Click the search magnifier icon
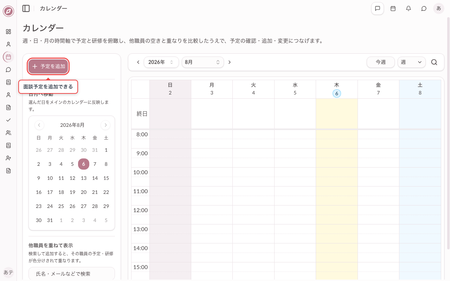The image size is (450, 281). 434,62
